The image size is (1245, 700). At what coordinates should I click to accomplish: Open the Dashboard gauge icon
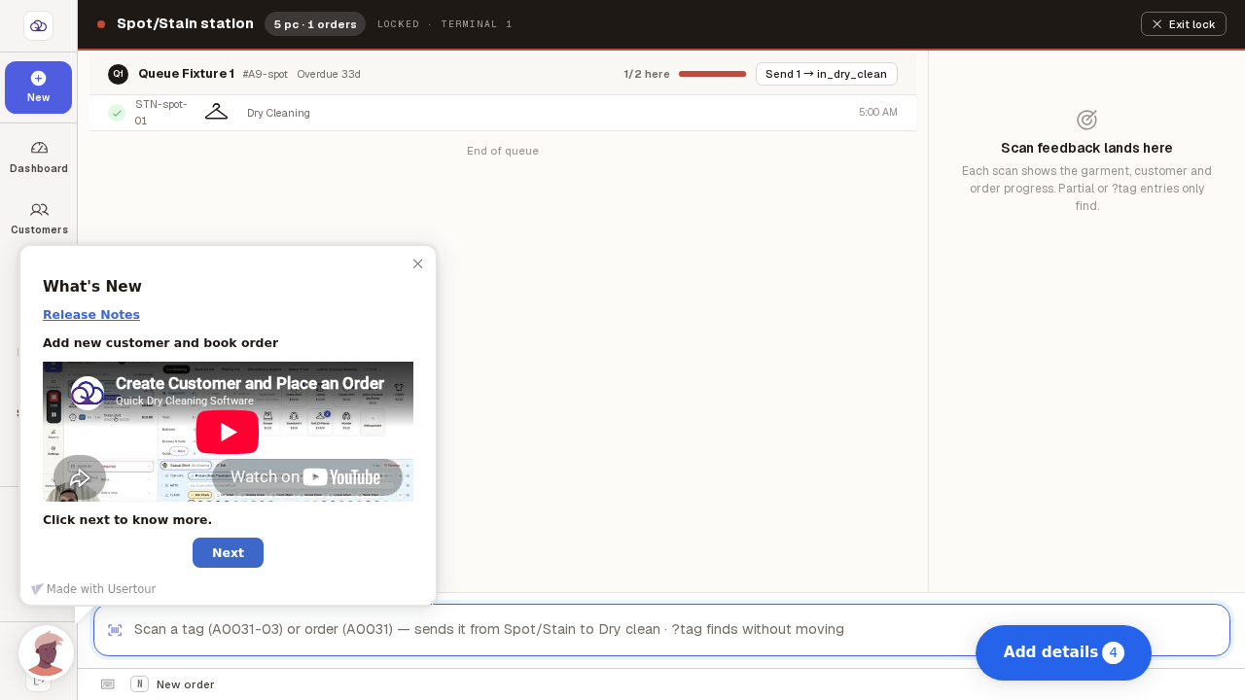click(39, 148)
